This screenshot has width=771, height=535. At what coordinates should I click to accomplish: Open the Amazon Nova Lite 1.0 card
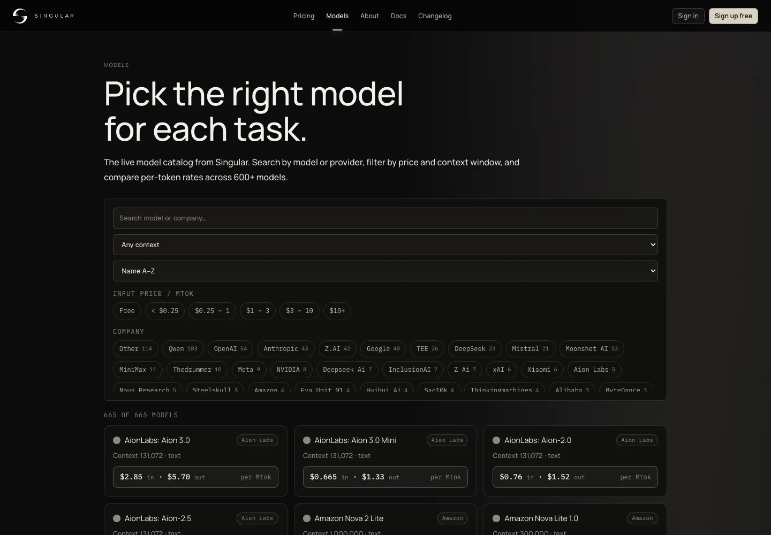[x=575, y=519]
